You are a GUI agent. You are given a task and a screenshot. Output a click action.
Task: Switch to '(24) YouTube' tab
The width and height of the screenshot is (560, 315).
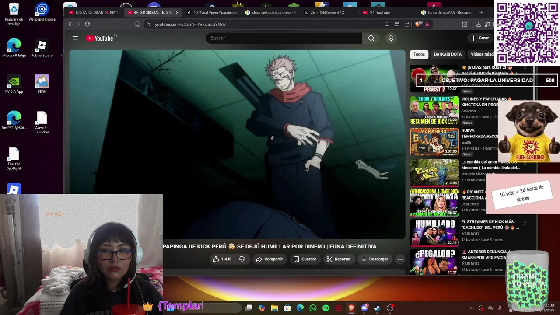[388, 12]
